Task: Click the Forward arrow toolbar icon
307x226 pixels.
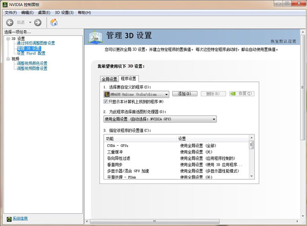Action: coord(38,22)
